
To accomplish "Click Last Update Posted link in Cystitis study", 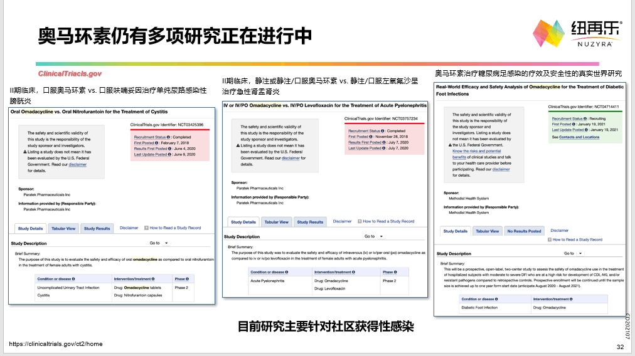I will pos(152,154).
